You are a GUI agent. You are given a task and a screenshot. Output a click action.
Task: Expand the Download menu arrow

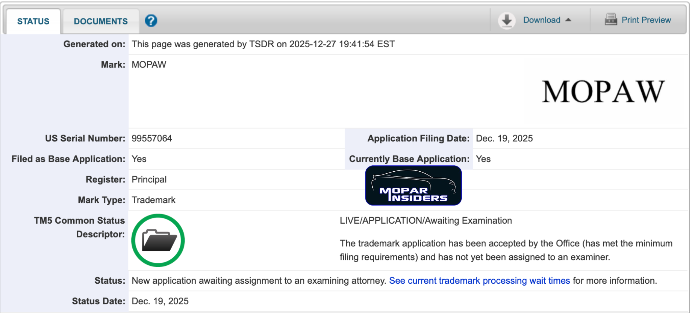coord(568,20)
